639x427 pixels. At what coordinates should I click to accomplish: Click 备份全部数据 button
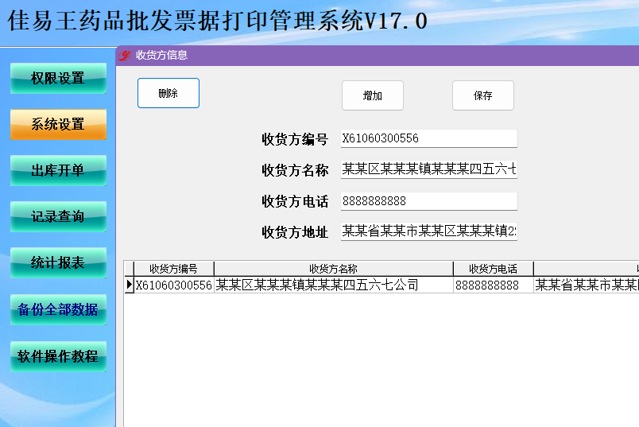(x=58, y=309)
